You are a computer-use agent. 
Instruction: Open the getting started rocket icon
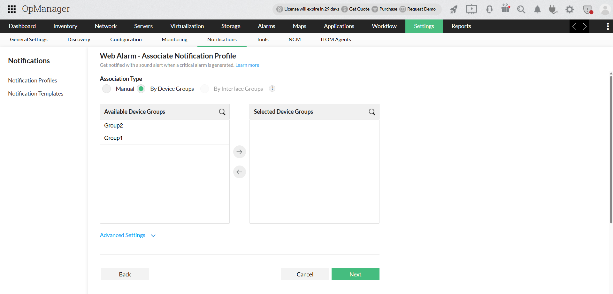tap(453, 9)
